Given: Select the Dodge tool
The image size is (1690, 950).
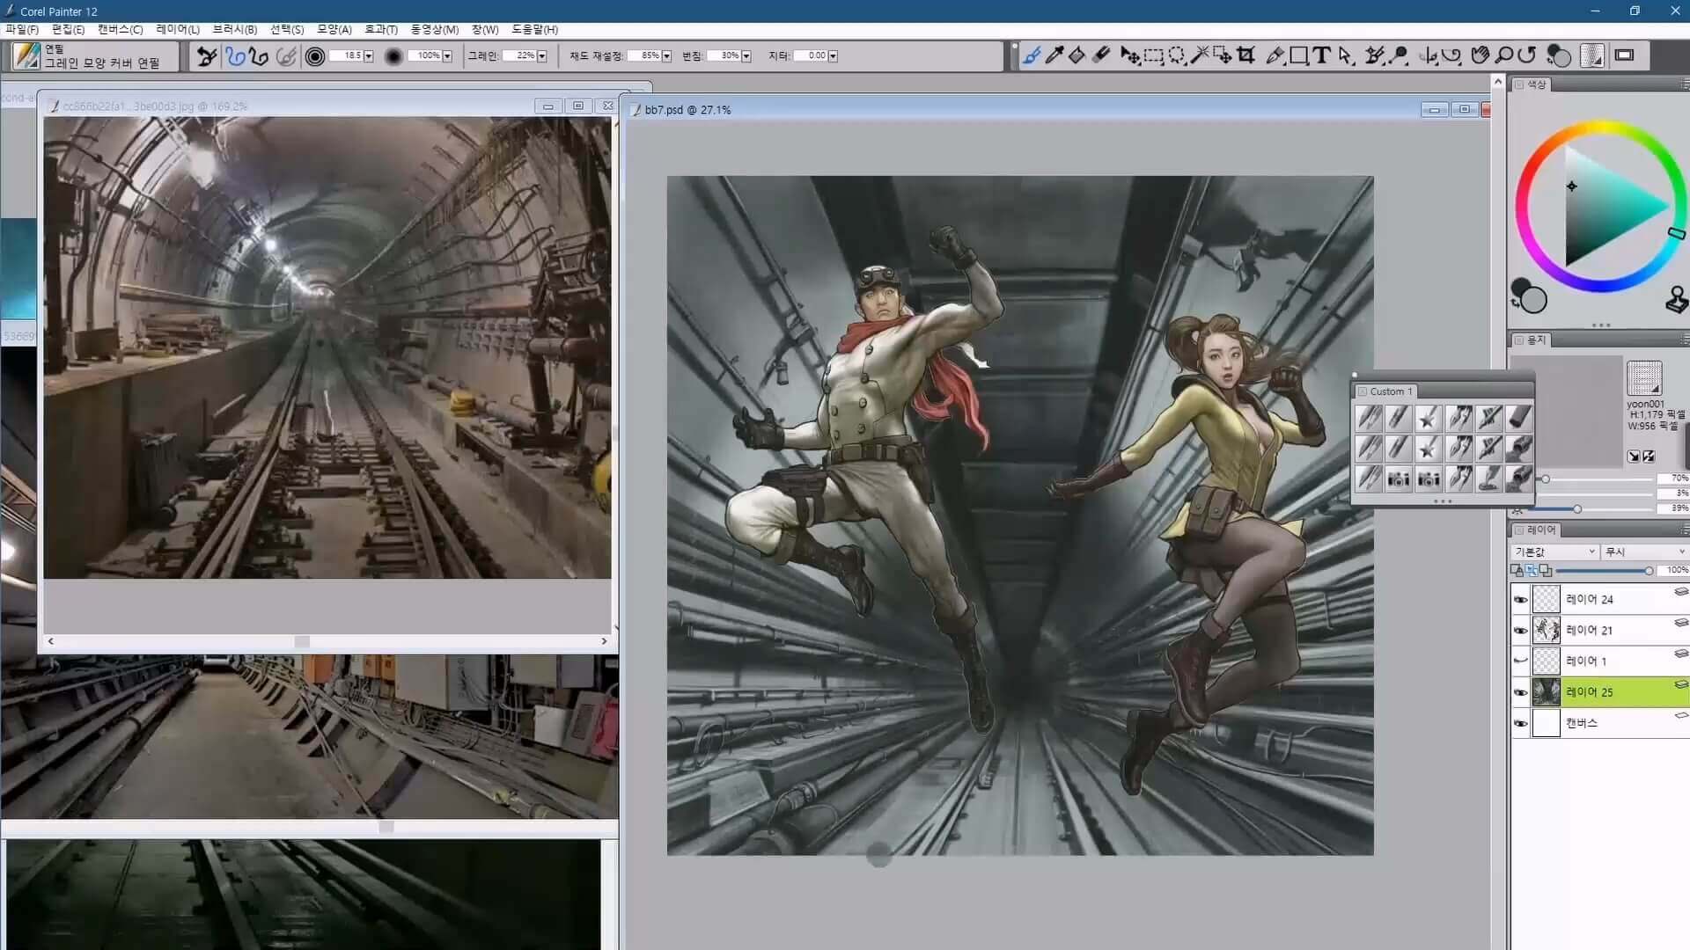Looking at the screenshot, I should click(x=1399, y=55).
